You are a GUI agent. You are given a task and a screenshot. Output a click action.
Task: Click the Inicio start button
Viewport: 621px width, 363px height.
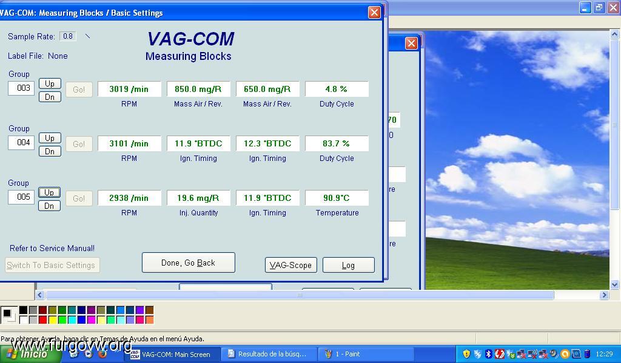tap(30, 354)
